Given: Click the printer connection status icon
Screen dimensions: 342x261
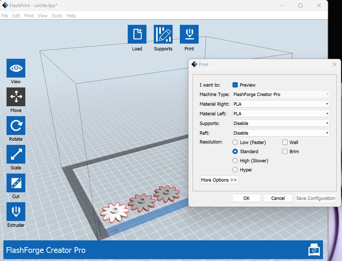Looking at the screenshot, I should (314, 250).
